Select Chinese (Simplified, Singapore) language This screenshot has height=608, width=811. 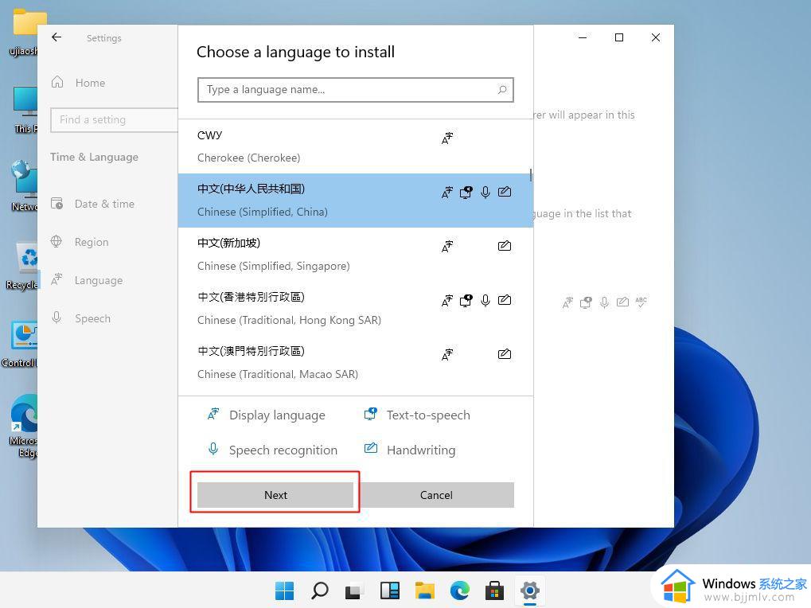pyautogui.click(x=355, y=255)
